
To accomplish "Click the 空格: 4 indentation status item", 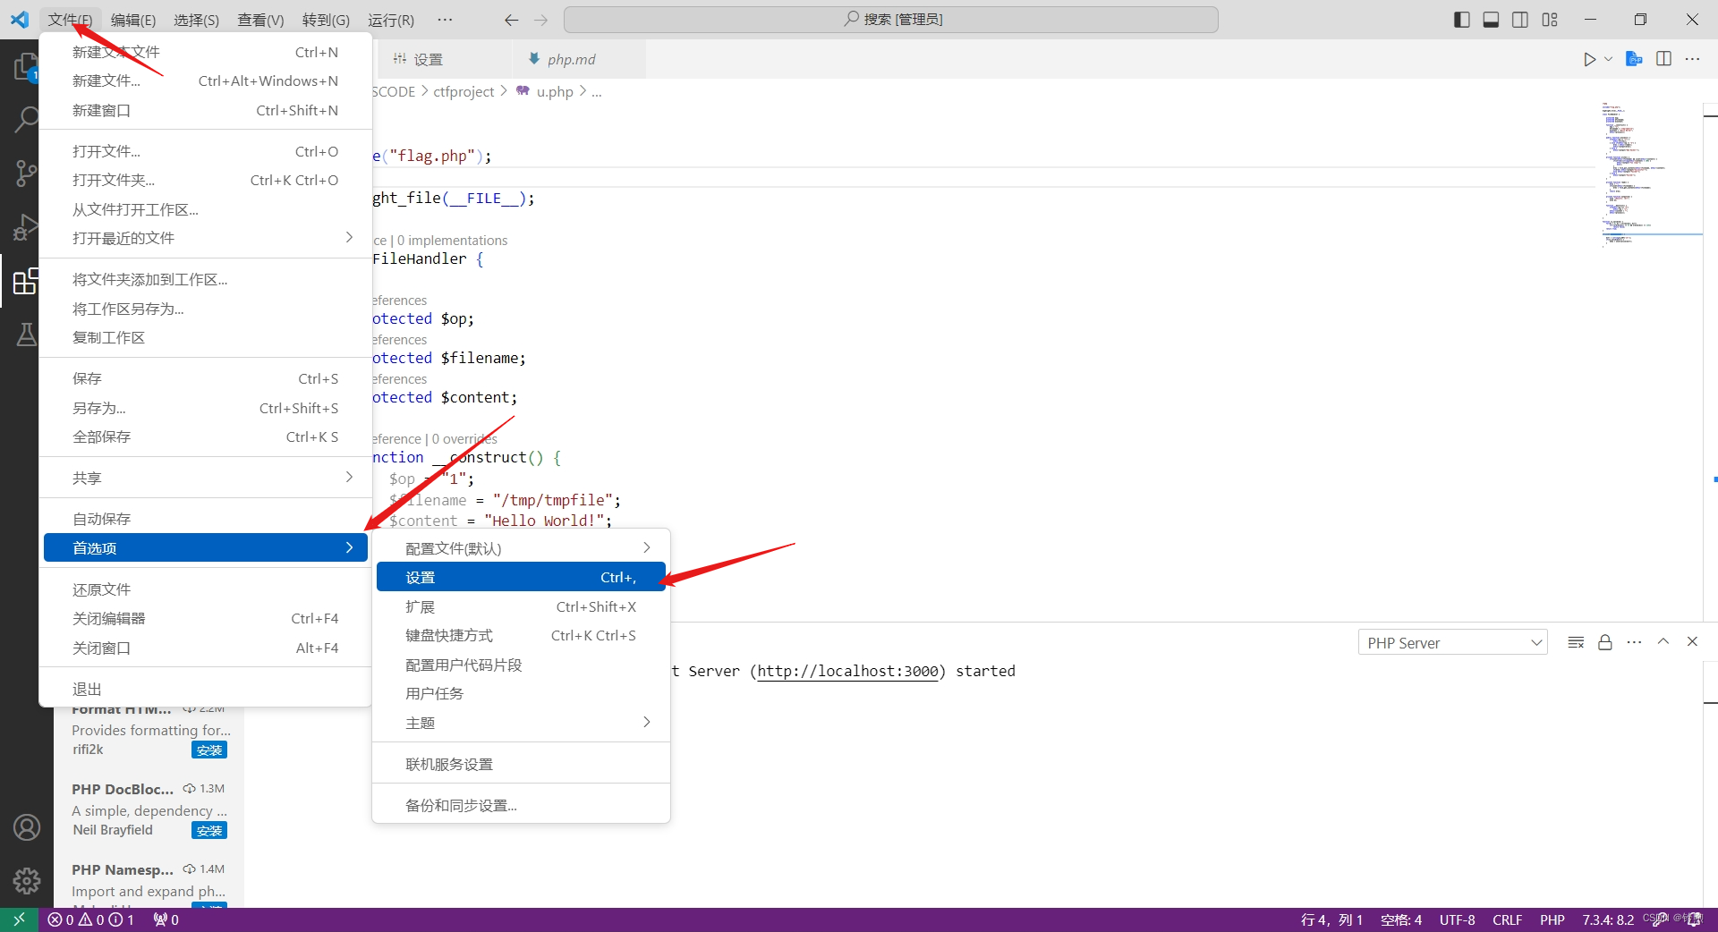I will coord(1401,919).
